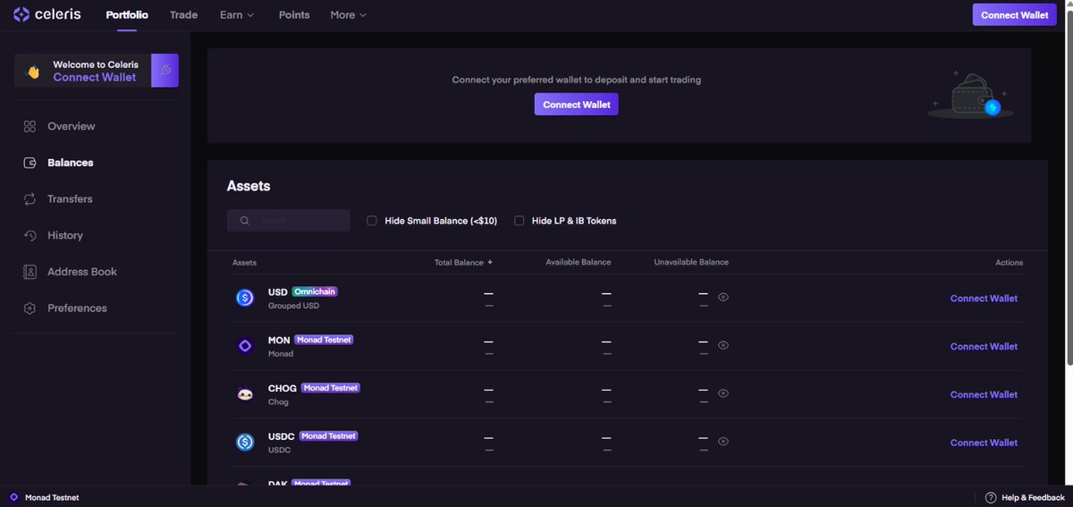Click Connect Wallet in CHOG row
This screenshot has height=507, width=1073.
point(984,394)
